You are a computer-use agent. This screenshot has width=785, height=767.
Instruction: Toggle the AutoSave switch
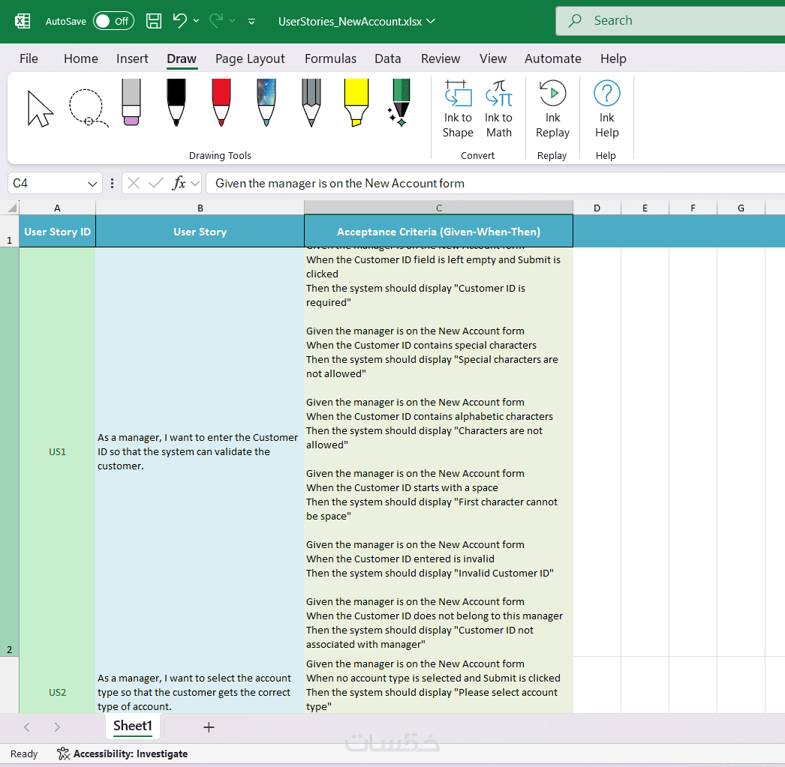coord(113,21)
